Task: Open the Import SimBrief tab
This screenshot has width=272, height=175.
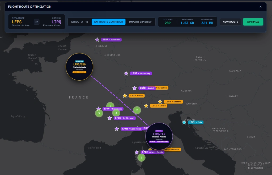Action: click(140, 22)
